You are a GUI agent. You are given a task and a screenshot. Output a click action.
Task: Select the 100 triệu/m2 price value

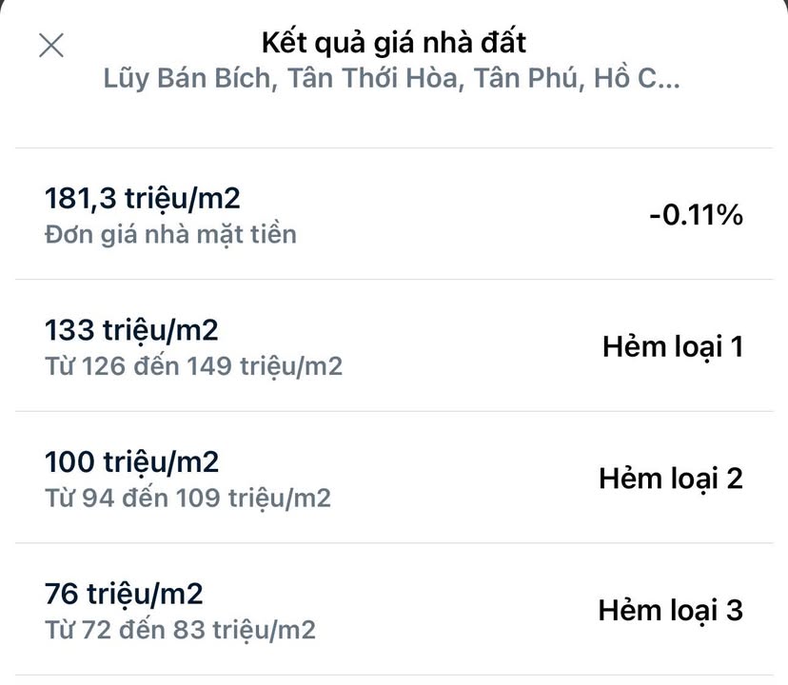click(131, 462)
